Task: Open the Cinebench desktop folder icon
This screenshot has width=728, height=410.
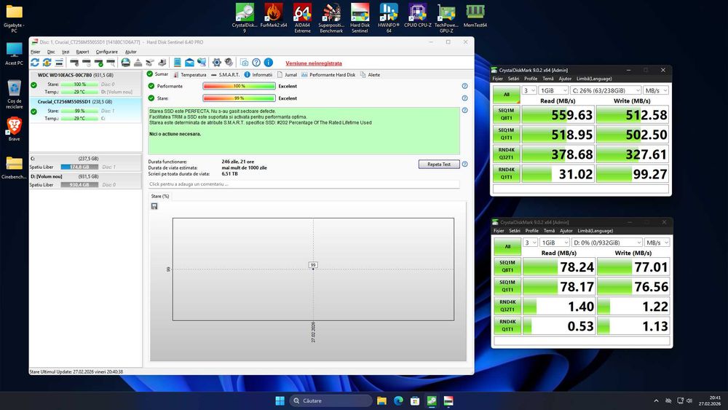Action: point(14,167)
